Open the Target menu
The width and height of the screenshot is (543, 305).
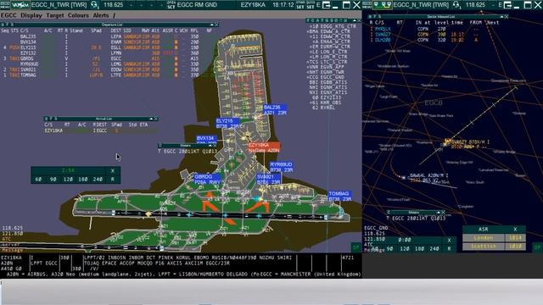(x=55, y=15)
